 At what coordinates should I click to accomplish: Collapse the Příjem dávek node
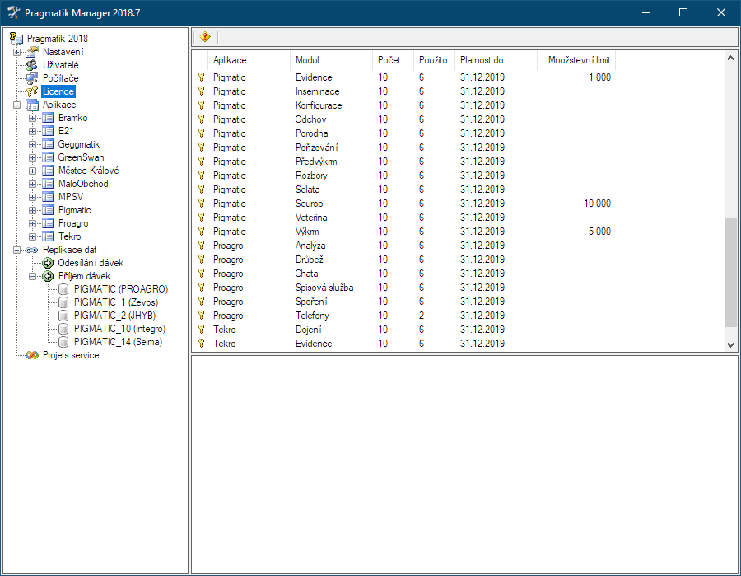coord(33,276)
